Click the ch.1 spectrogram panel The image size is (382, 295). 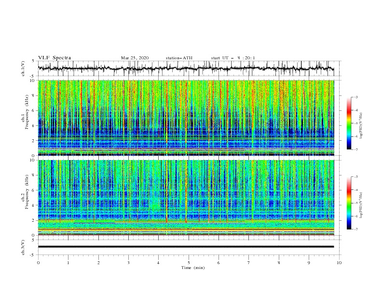[186, 118]
